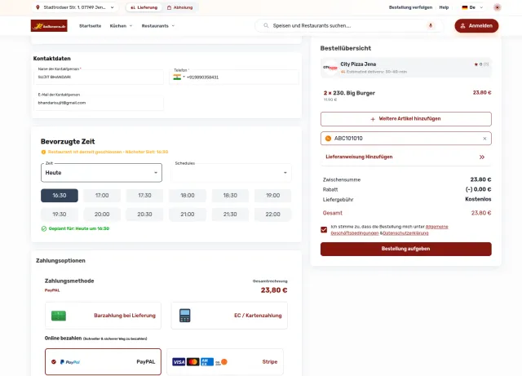Viewport: 522px width, 376px height.
Task: Select the 19:30 time slot
Action: click(60, 215)
